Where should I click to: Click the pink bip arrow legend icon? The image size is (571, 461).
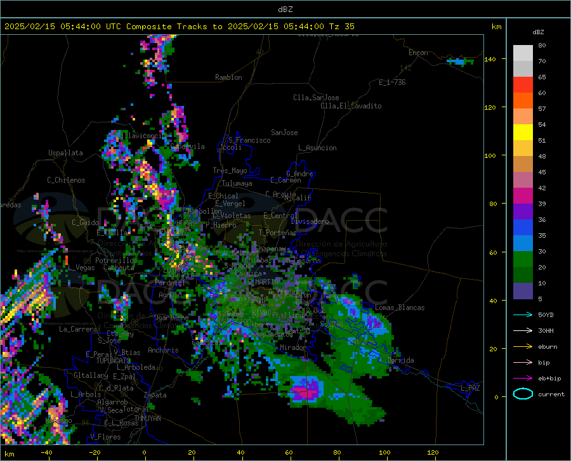coord(523,363)
